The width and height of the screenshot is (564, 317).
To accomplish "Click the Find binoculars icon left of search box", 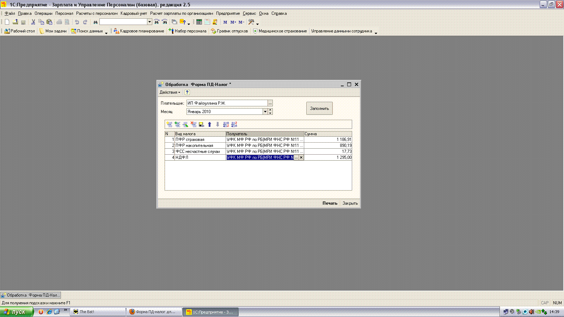I will (x=95, y=22).
